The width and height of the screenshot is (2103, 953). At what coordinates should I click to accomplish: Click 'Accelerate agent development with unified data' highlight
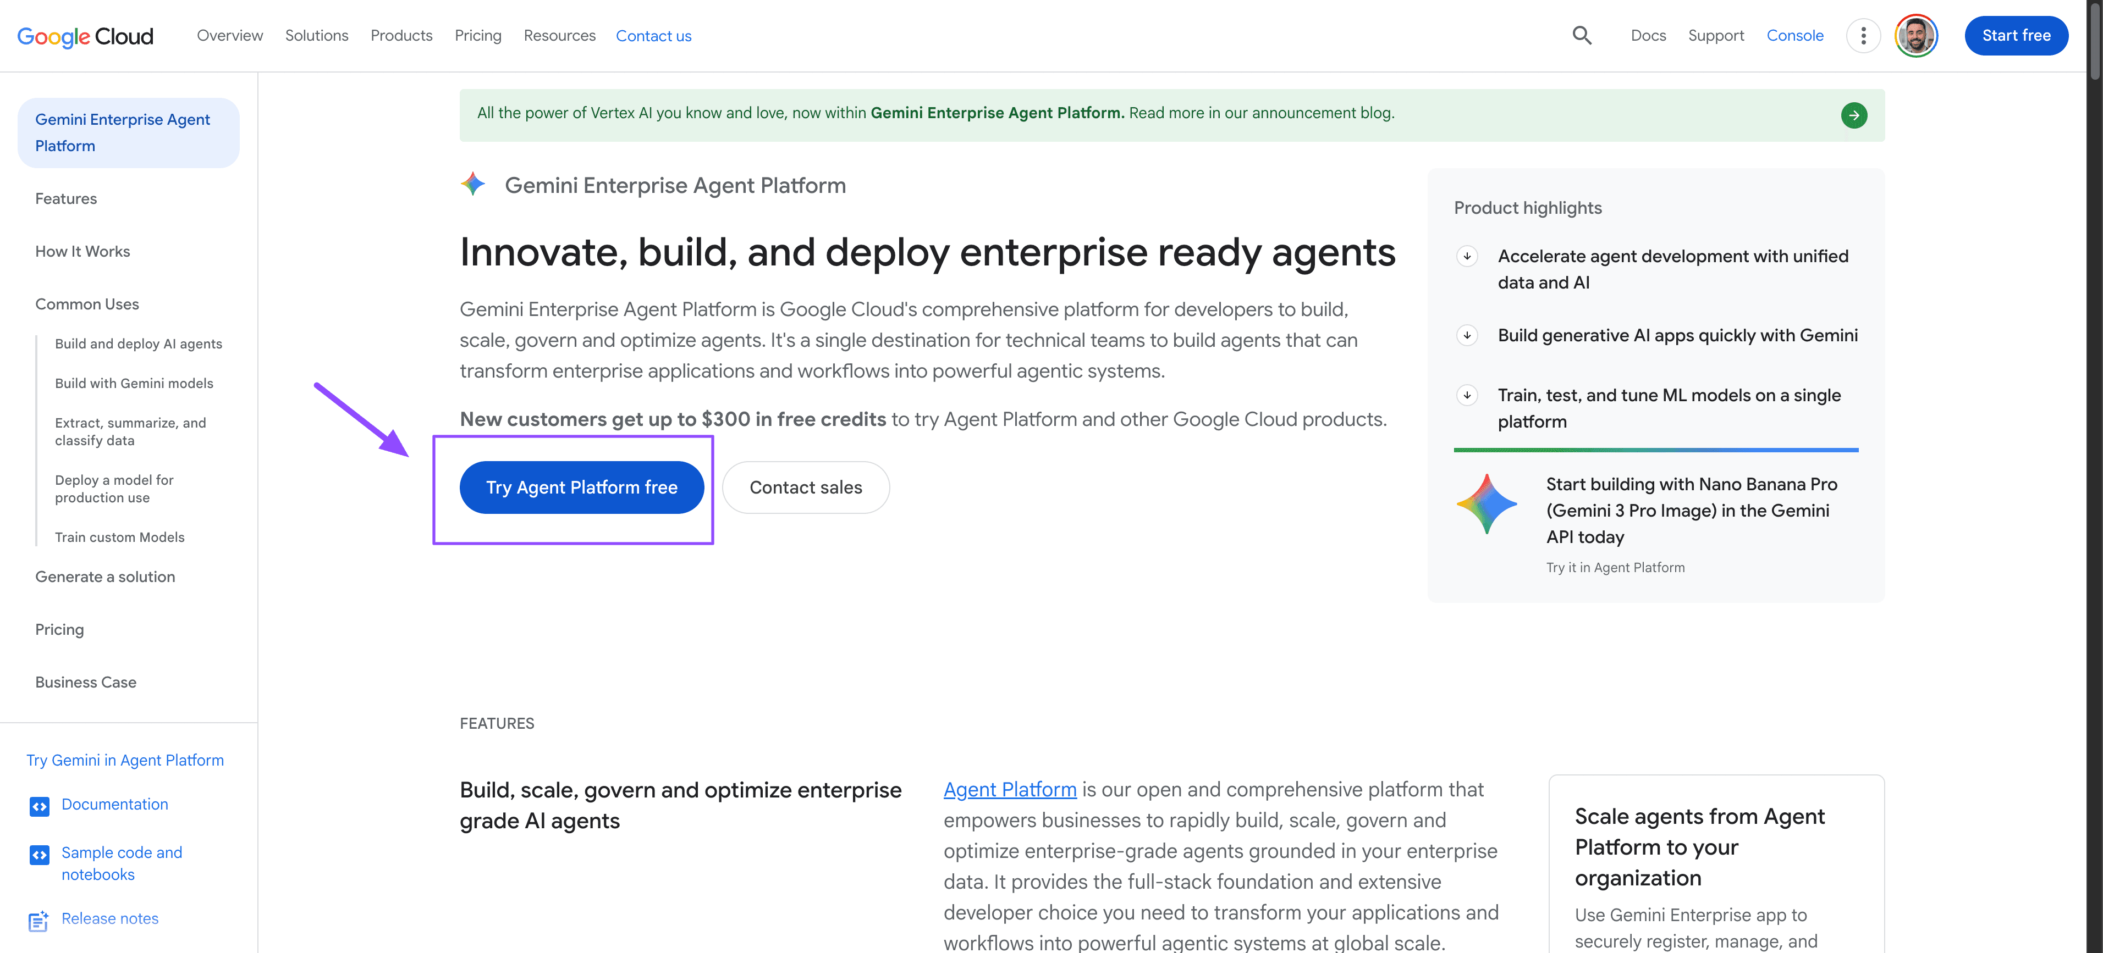tap(1673, 268)
